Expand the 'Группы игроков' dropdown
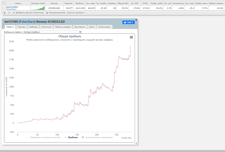The image size is (225, 152). point(76,13)
